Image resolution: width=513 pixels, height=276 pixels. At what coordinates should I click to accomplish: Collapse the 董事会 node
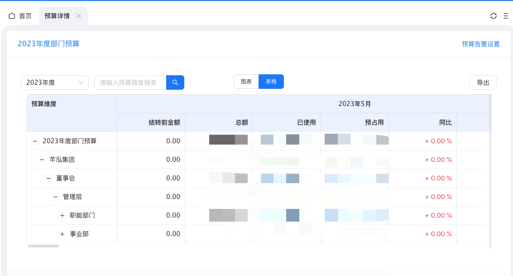click(48, 178)
